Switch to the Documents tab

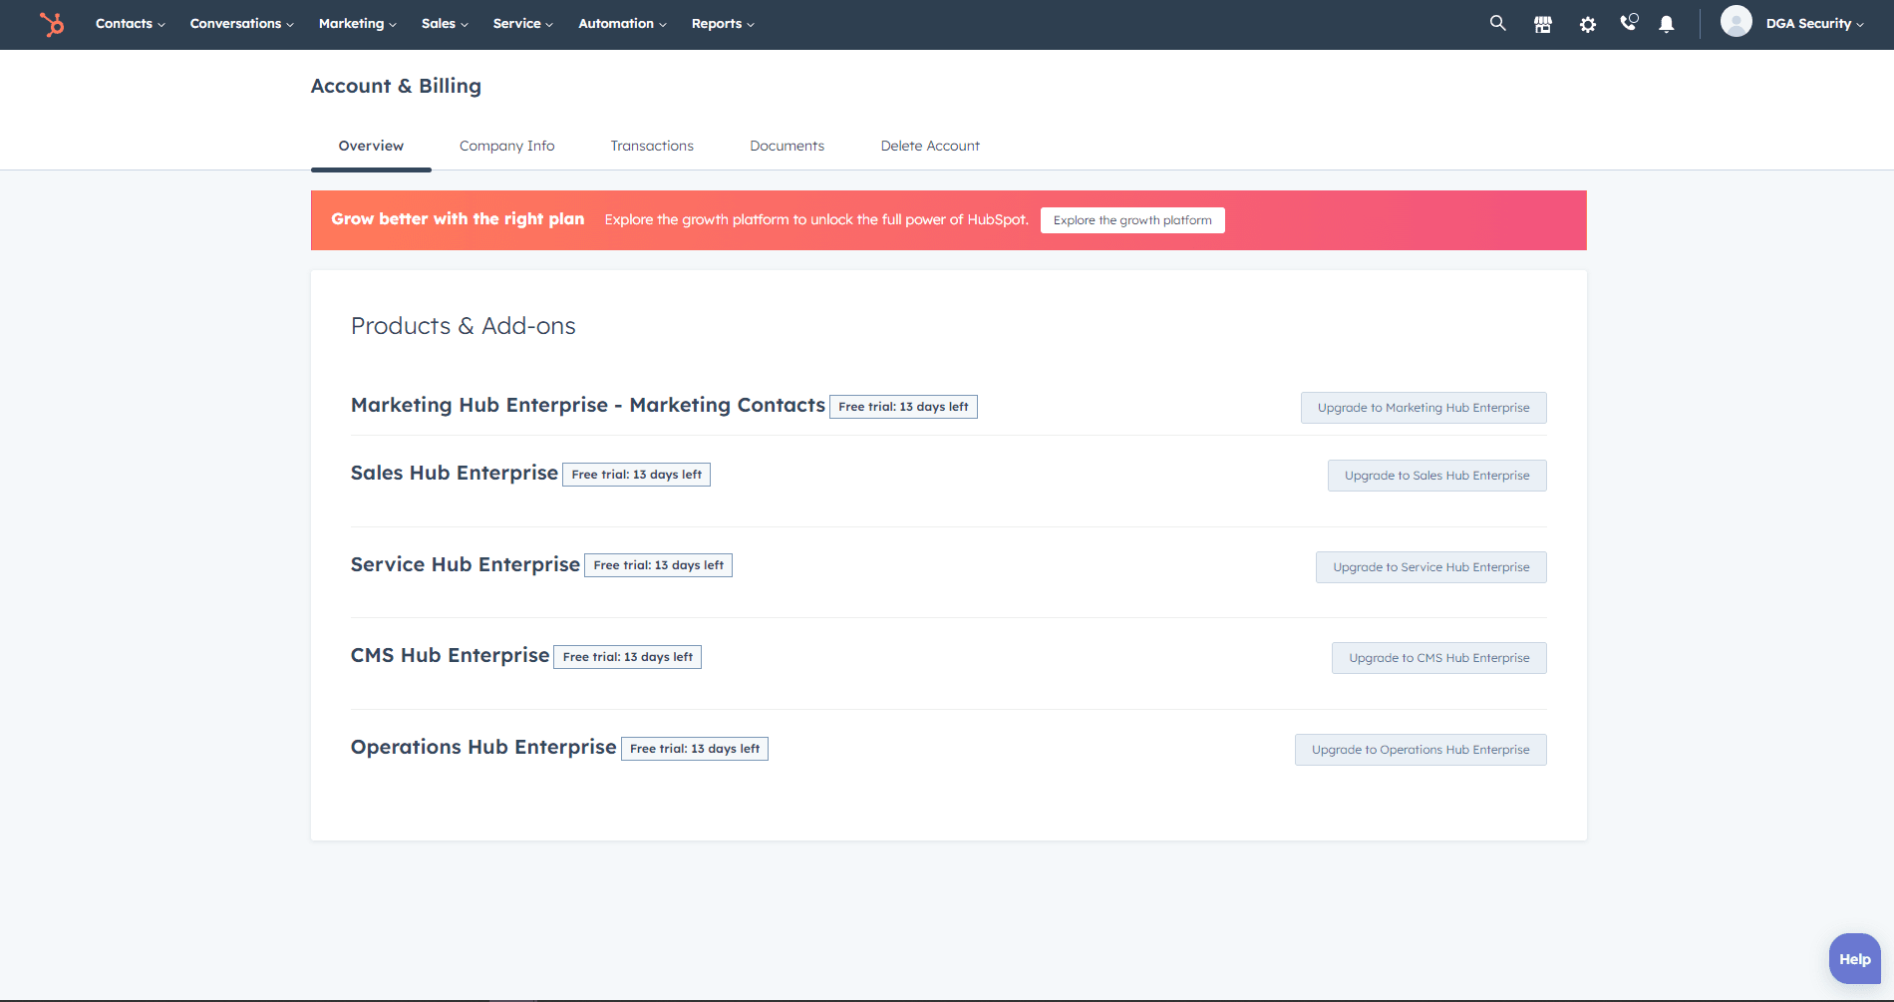[x=787, y=146]
